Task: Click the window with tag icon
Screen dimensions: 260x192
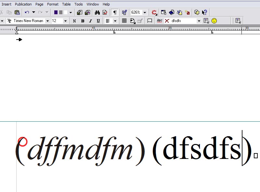Action: click(x=163, y=12)
